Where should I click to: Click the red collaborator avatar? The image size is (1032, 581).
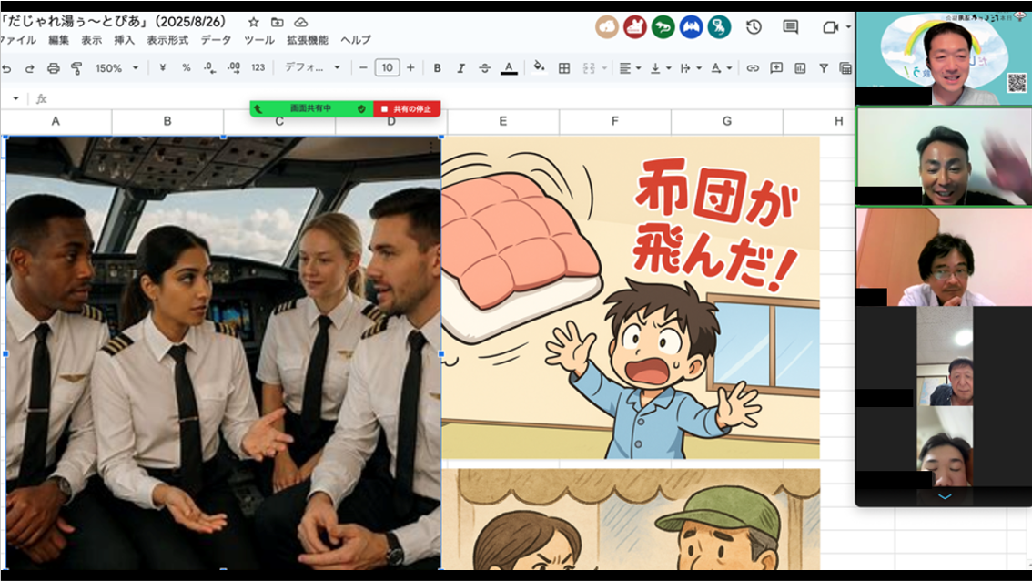coord(635,27)
